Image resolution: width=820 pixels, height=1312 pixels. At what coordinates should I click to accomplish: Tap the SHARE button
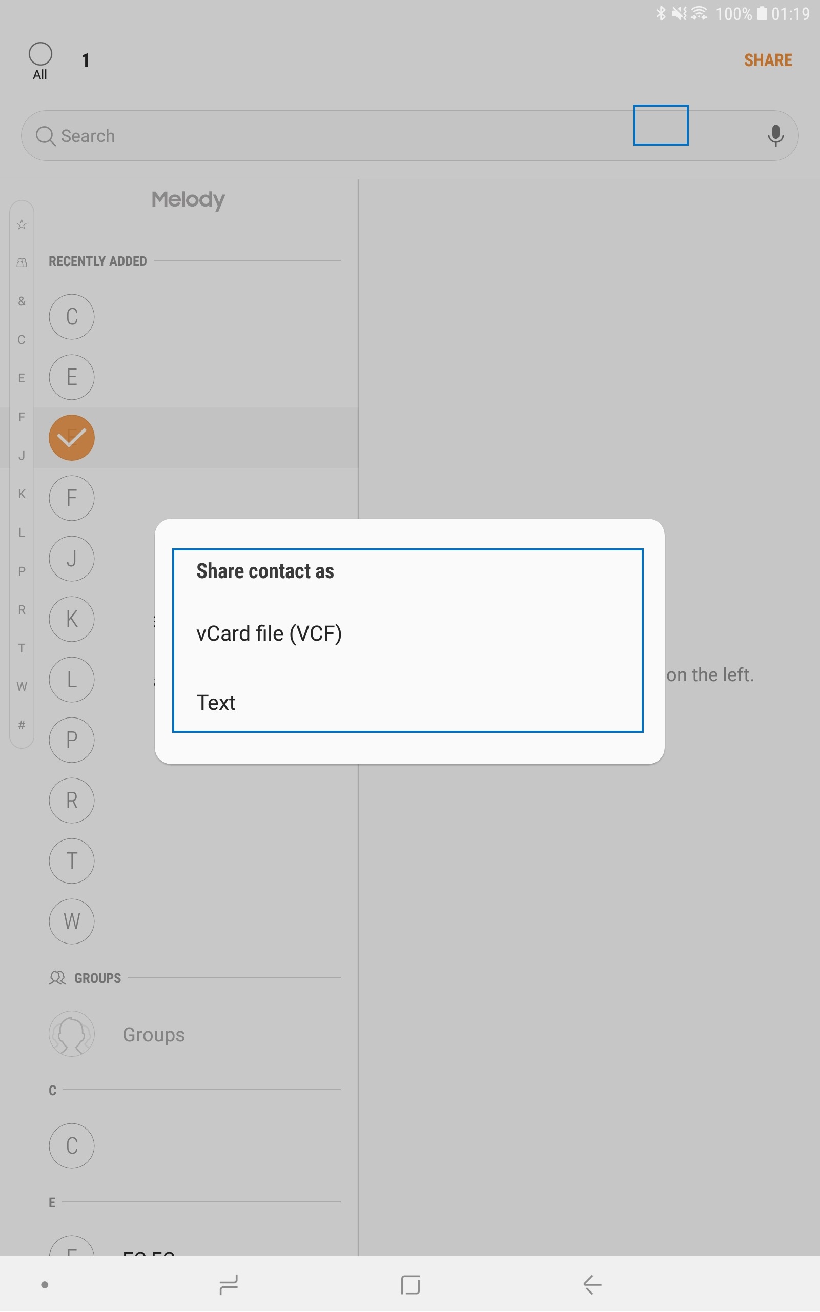point(768,60)
